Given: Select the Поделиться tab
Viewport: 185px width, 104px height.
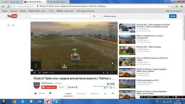Looking at the screenshot, I should tap(81, 94).
